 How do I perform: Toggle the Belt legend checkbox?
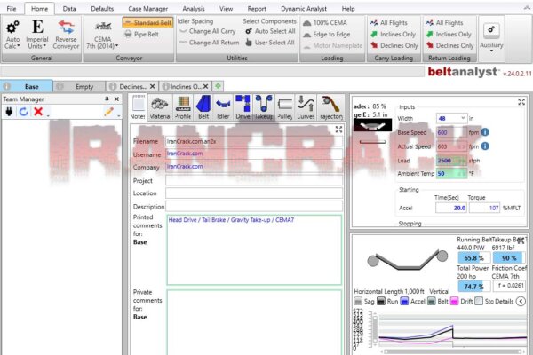click(432, 301)
